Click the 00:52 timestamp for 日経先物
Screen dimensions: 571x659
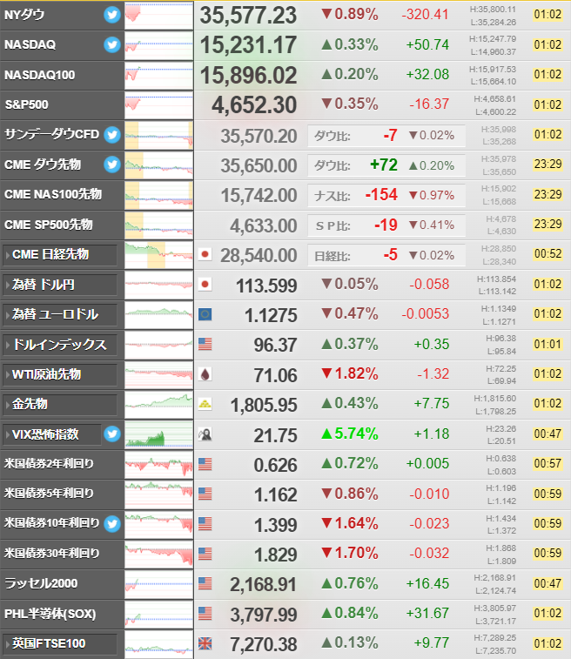coord(547,254)
